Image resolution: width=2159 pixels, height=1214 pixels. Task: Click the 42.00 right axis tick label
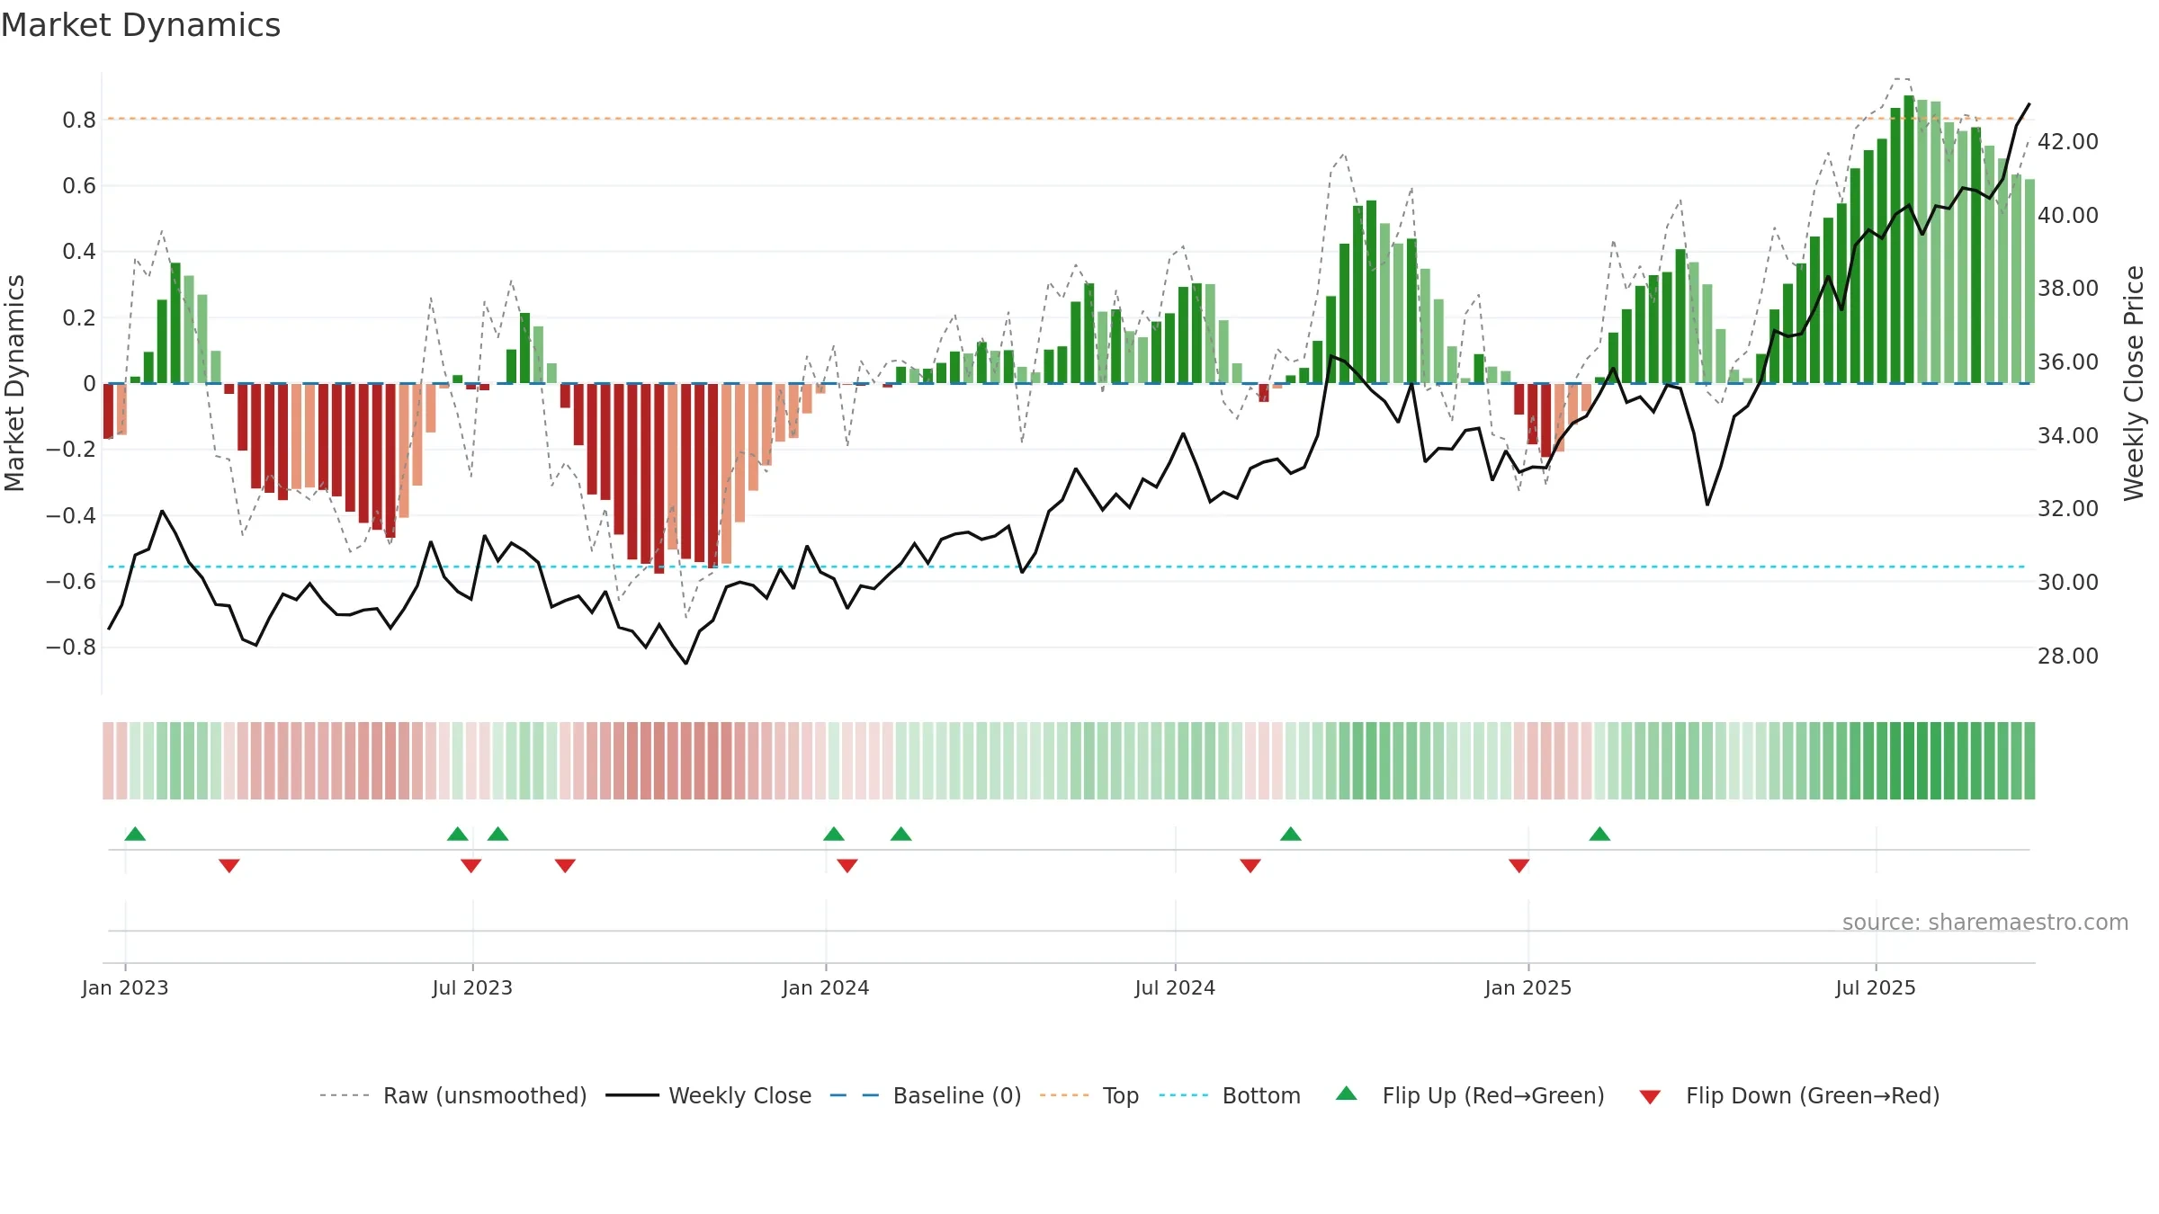tap(2068, 141)
